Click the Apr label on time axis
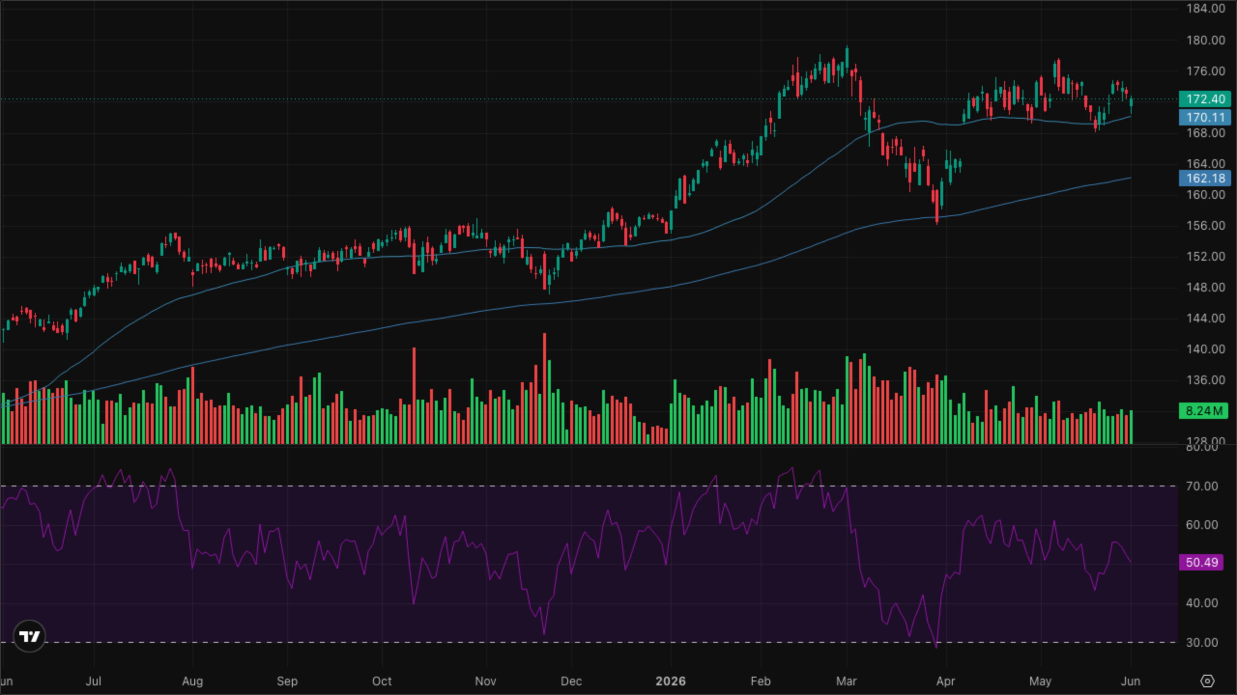 [x=945, y=681]
